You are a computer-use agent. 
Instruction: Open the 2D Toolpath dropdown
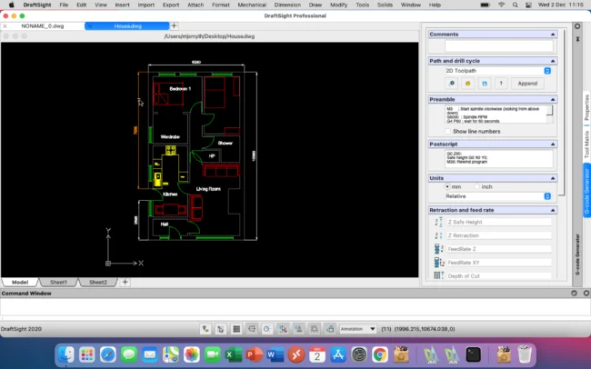coord(497,70)
